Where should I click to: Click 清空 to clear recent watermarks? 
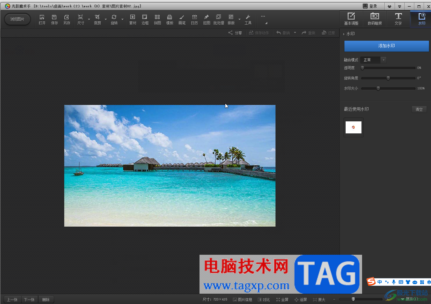click(419, 109)
